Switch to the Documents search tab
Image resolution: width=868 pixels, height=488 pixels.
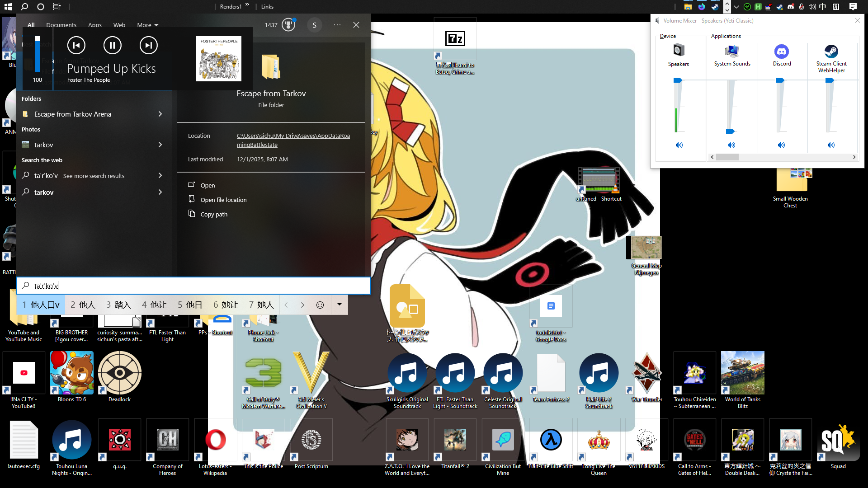[61, 25]
